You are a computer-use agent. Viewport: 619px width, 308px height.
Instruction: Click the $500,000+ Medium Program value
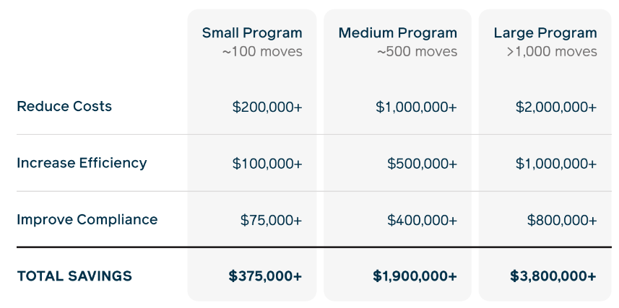pos(422,163)
